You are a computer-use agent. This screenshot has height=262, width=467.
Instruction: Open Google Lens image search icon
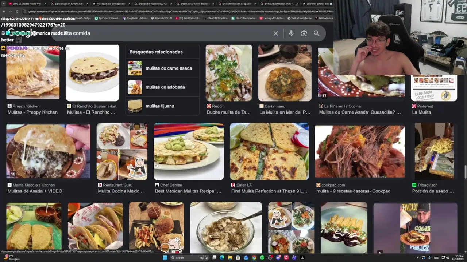304,33
